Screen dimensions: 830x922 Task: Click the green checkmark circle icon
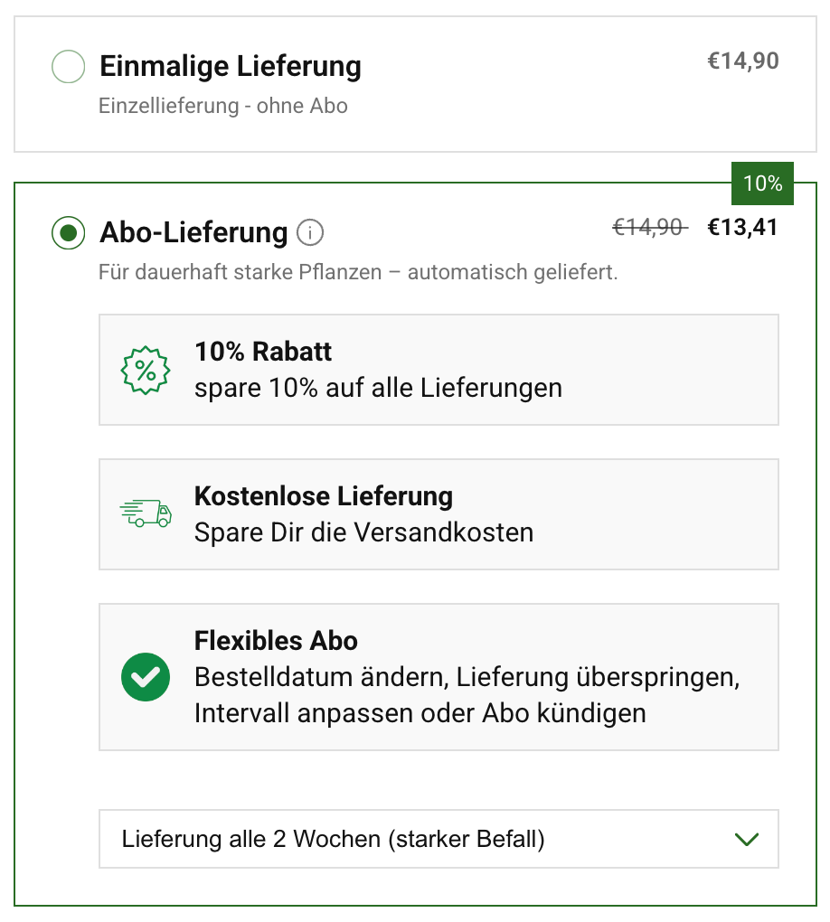(146, 677)
